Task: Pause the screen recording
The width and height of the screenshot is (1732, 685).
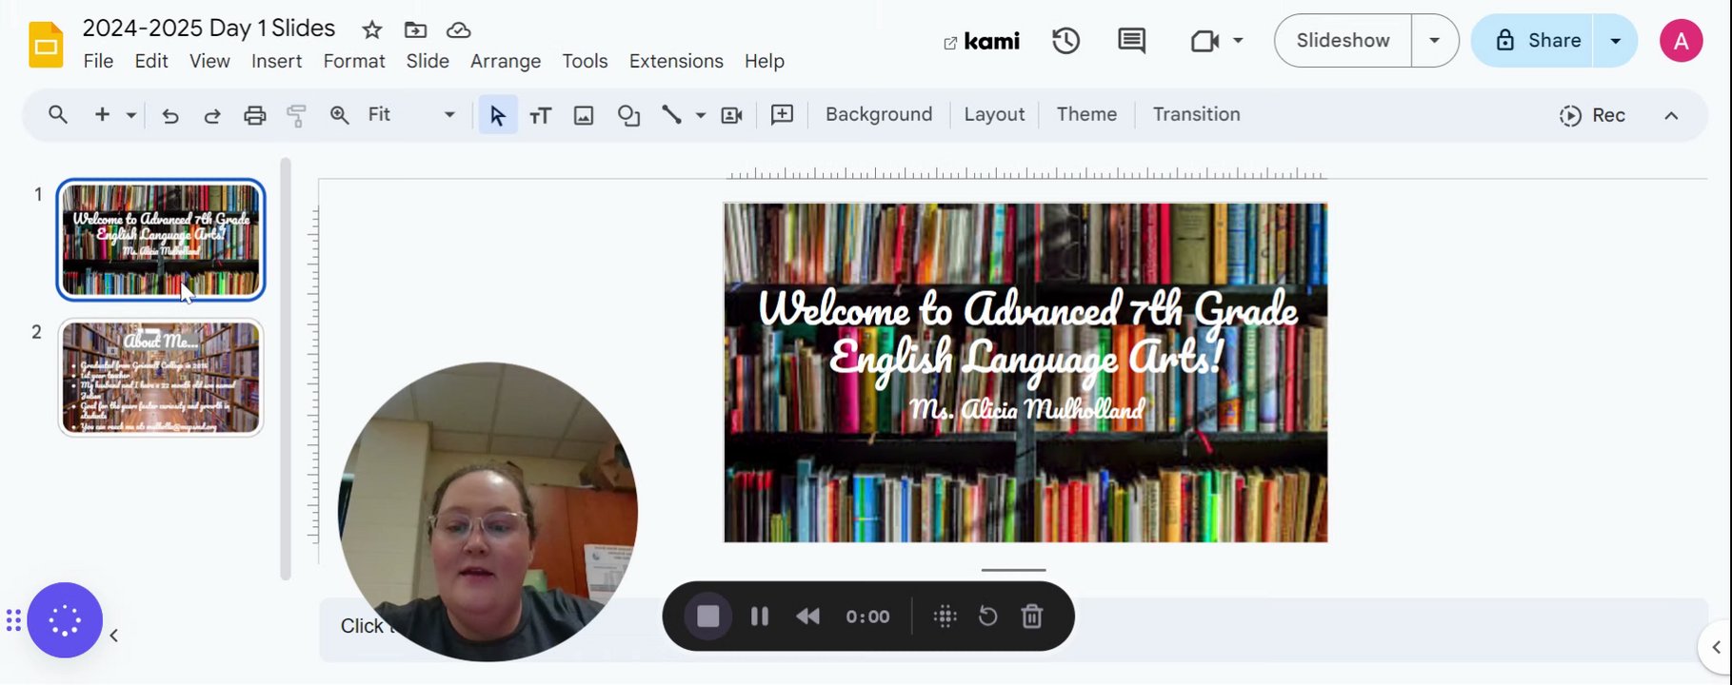Action: [x=760, y=616]
